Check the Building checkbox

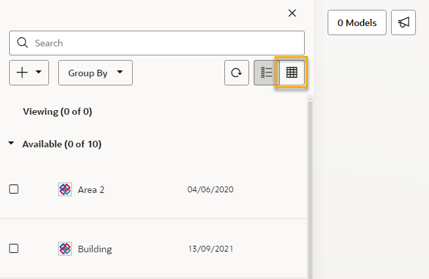[14, 248]
